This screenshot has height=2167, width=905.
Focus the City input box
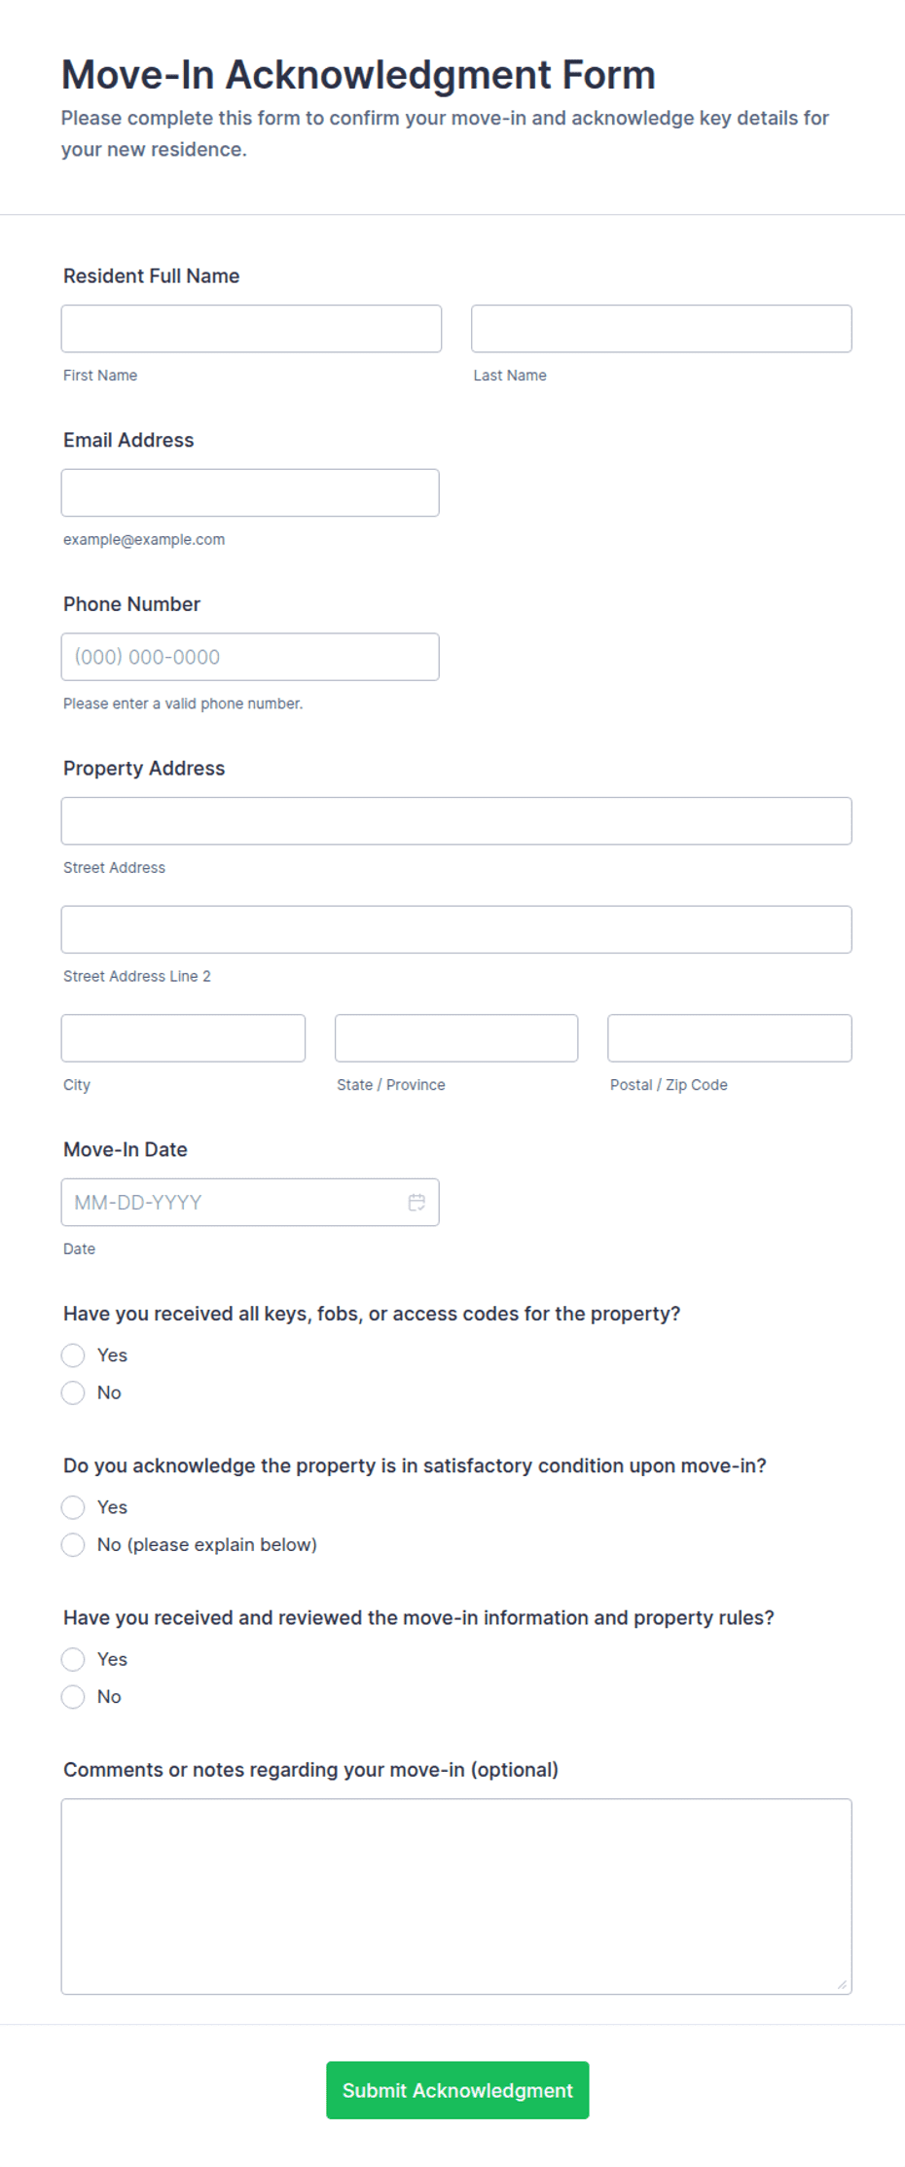pos(183,1038)
